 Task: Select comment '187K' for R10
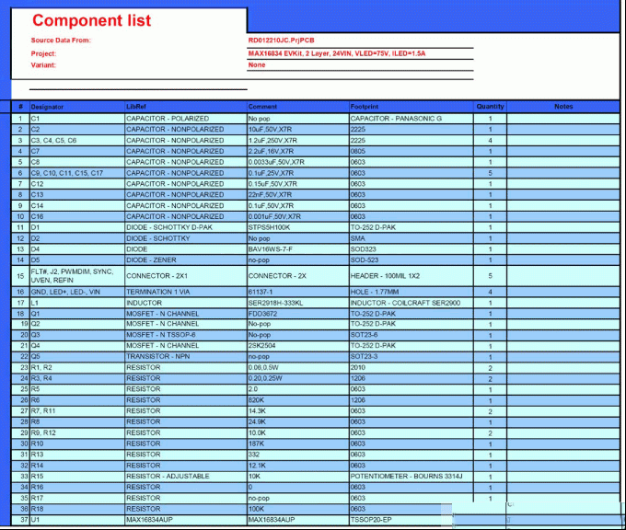298,444
